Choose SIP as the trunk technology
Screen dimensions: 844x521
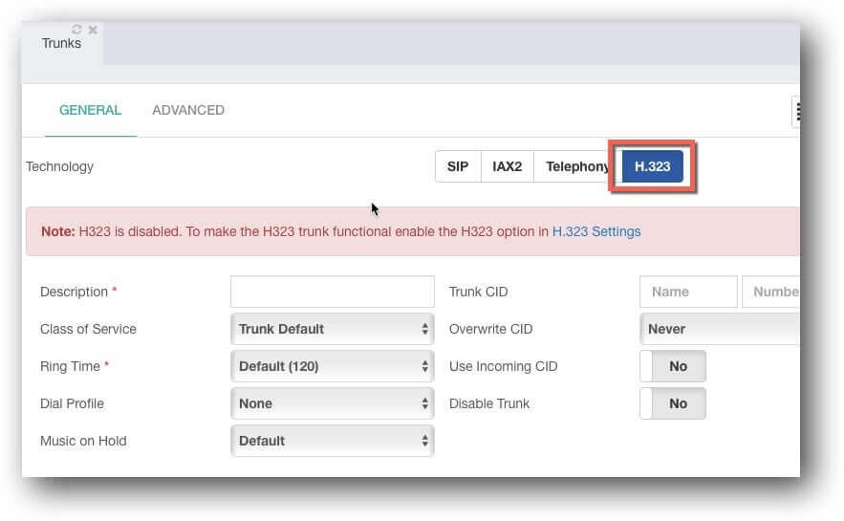(x=458, y=167)
